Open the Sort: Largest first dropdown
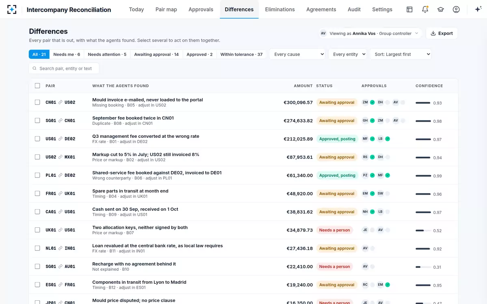487x304 pixels. tap(401, 54)
